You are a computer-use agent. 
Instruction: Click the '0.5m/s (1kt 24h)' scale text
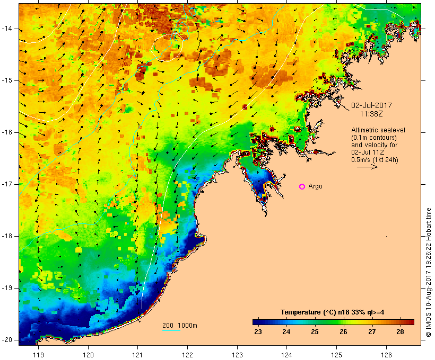(375, 160)
